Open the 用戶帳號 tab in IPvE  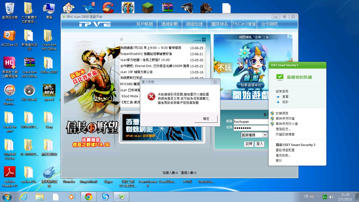point(145,24)
